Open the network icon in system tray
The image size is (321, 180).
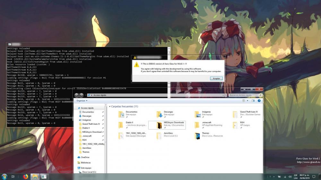click(x=285, y=176)
